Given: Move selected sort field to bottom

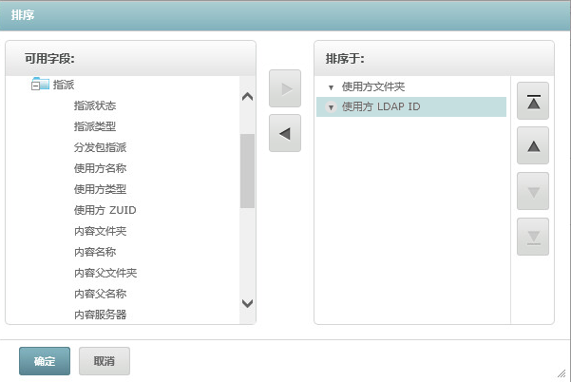Looking at the screenshot, I should [533, 237].
